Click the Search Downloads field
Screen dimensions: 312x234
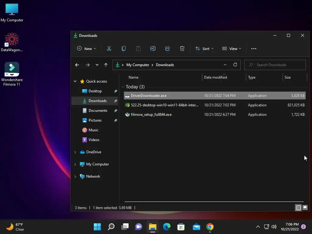(275, 65)
